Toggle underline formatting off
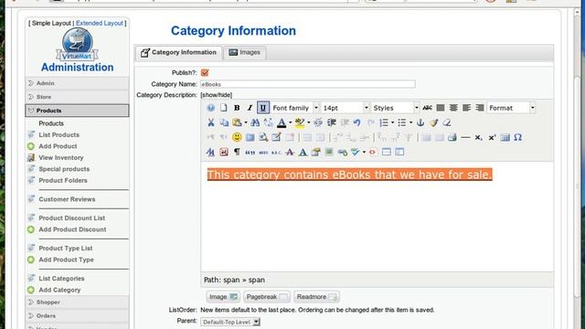This screenshot has width=585, height=329. pyautogui.click(x=262, y=108)
